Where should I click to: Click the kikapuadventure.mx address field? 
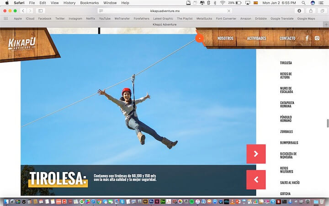pyautogui.click(x=164, y=11)
